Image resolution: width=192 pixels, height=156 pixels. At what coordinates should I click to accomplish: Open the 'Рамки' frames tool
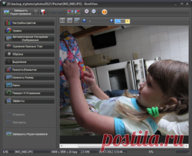tap(30, 85)
